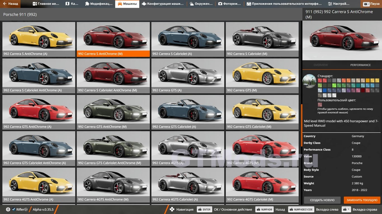The height and width of the screenshot is (214, 382).
Task: Pick the solid teal standard color
Action: tap(358, 85)
